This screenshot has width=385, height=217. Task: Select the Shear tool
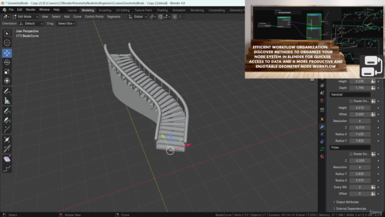pyautogui.click(x=7, y=159)
